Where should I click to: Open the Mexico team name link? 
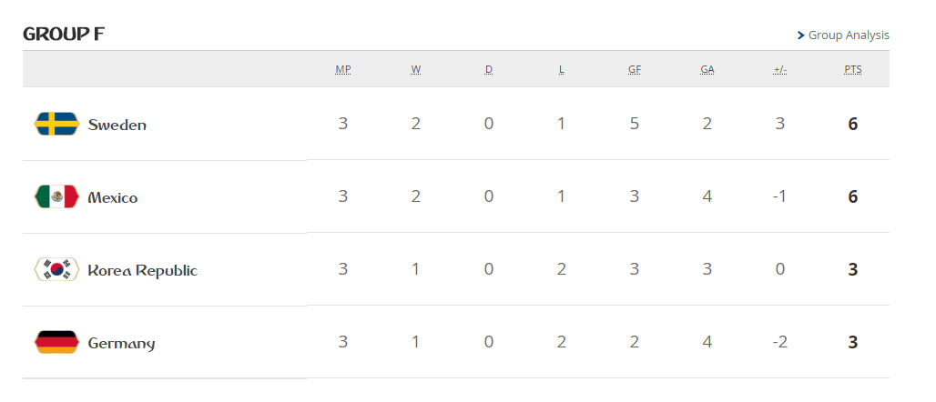point(113,197)
